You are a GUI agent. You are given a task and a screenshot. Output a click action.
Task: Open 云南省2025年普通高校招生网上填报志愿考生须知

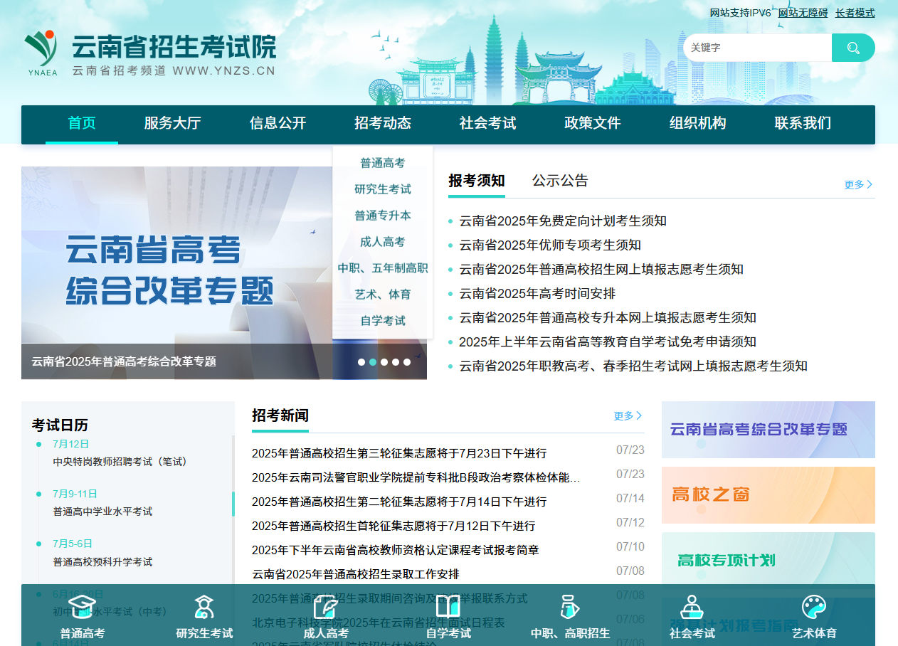click(601, 270)
